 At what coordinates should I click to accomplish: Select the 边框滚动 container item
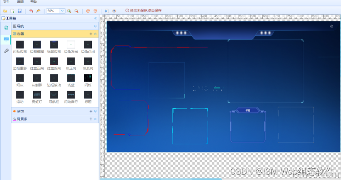54,80
